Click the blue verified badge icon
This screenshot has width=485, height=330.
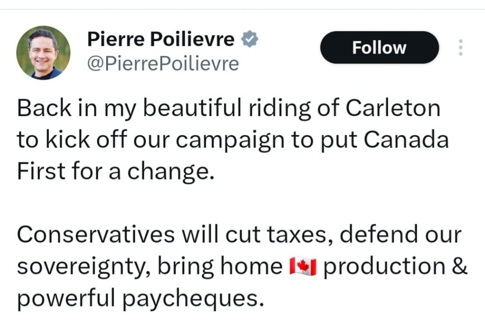pos(250,40)
